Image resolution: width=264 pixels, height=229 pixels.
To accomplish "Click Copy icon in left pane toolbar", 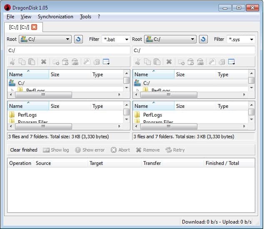I will coord(22,62).
